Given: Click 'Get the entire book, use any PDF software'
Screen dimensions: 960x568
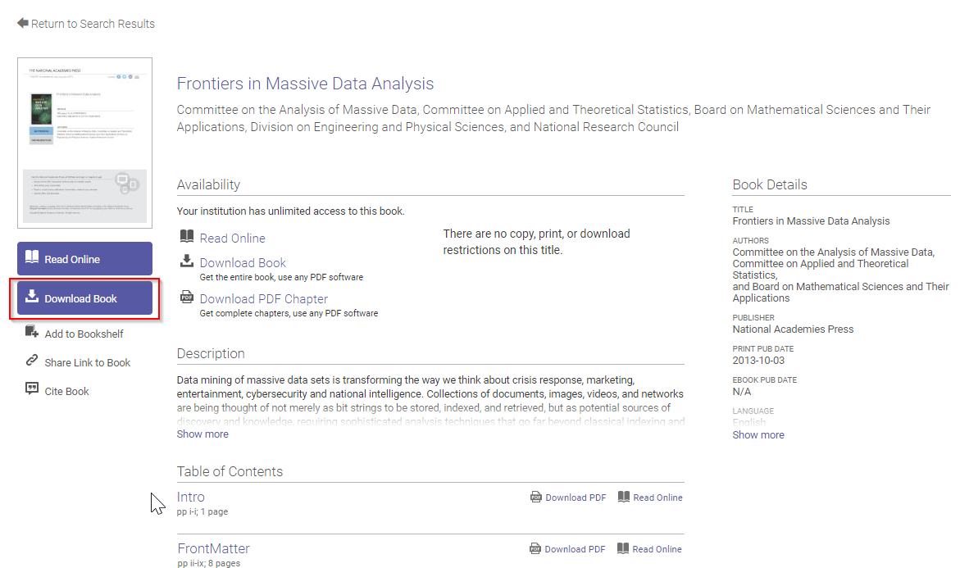Looking at the screenshot, I should coord(281,277).
